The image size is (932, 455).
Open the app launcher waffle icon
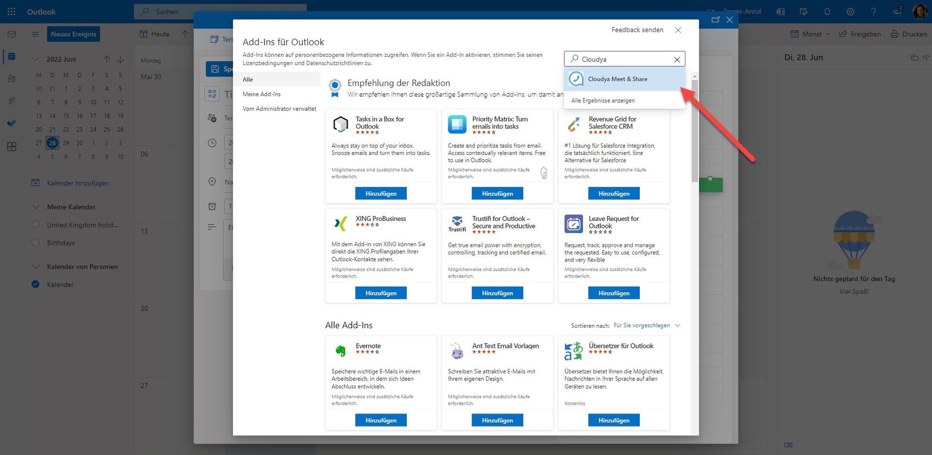tap(12, 12)
